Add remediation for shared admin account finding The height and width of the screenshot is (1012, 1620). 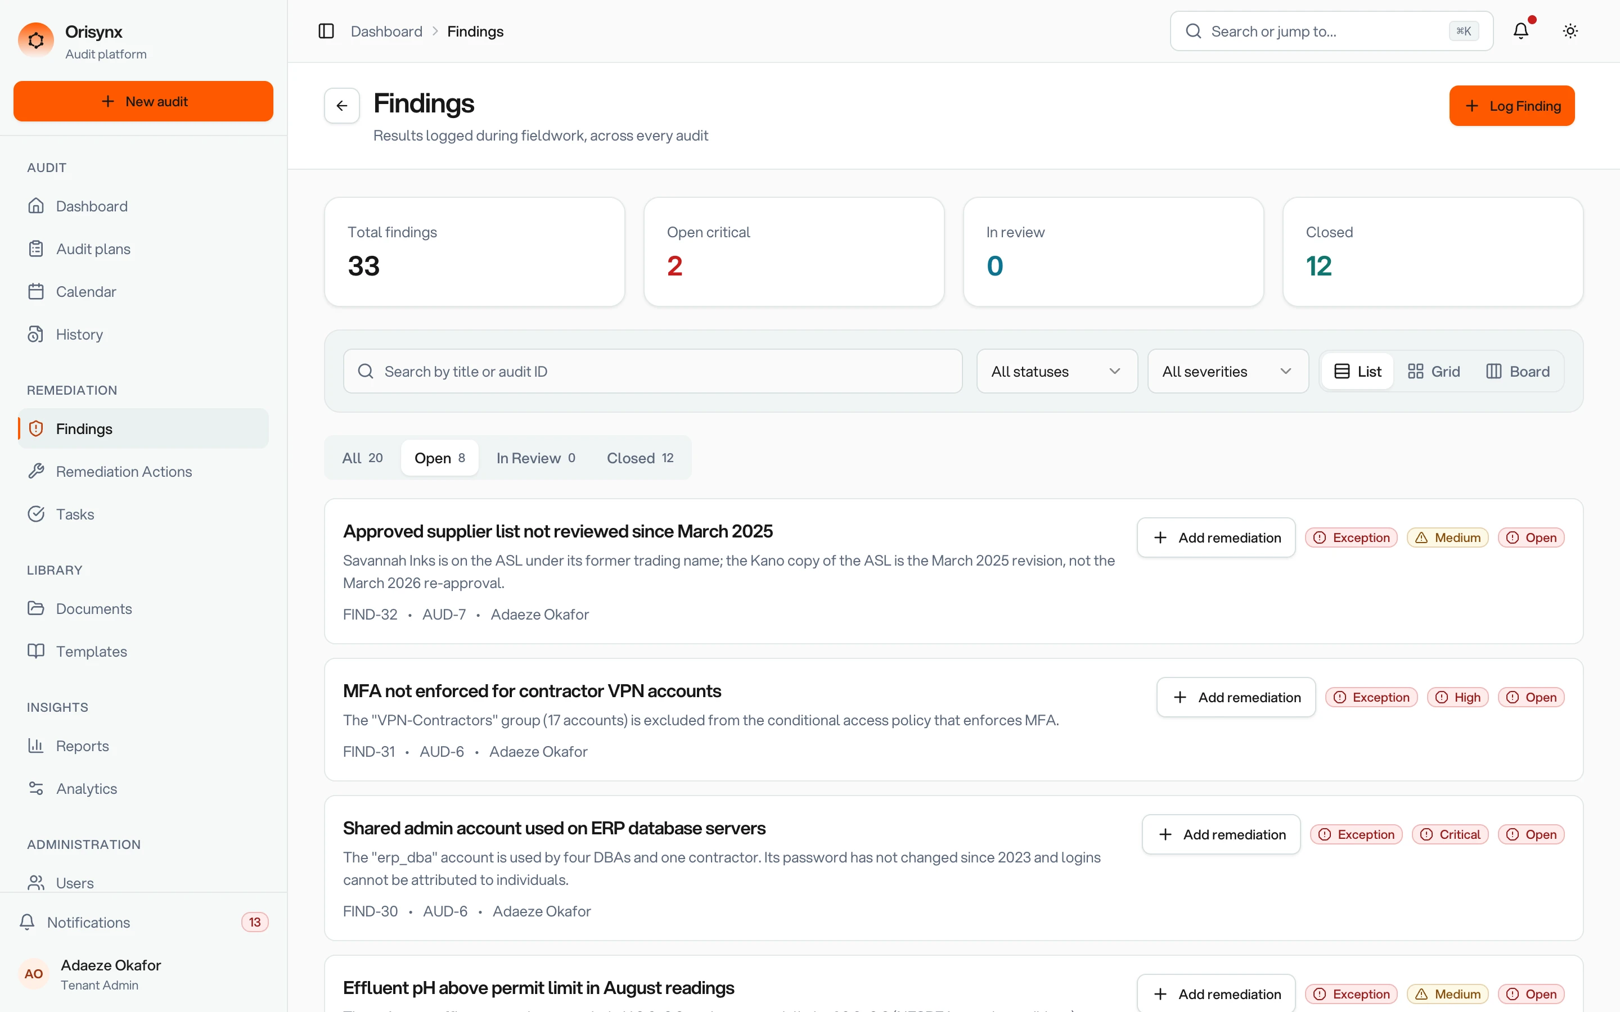1221,835
